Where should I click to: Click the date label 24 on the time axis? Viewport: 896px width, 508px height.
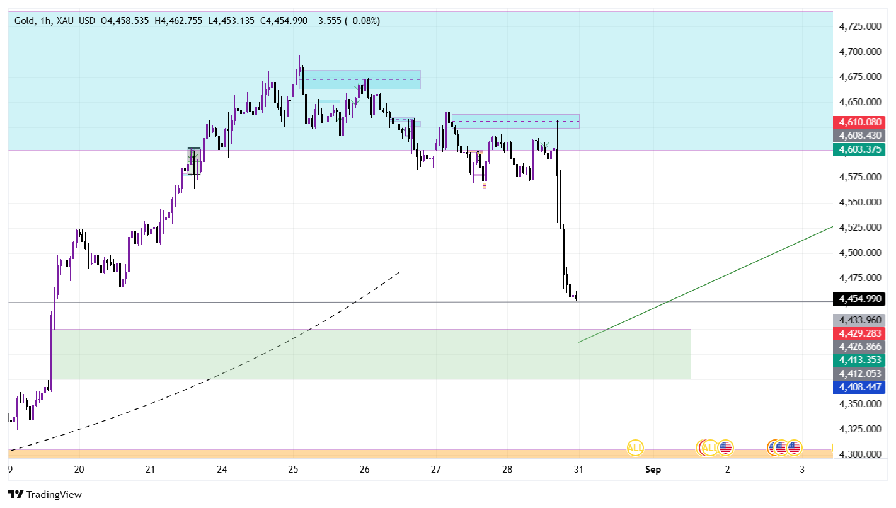coord(222,470)
